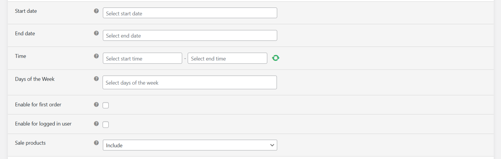
Task: Click the help icon beside Sale products
Action: coord(96,143)
